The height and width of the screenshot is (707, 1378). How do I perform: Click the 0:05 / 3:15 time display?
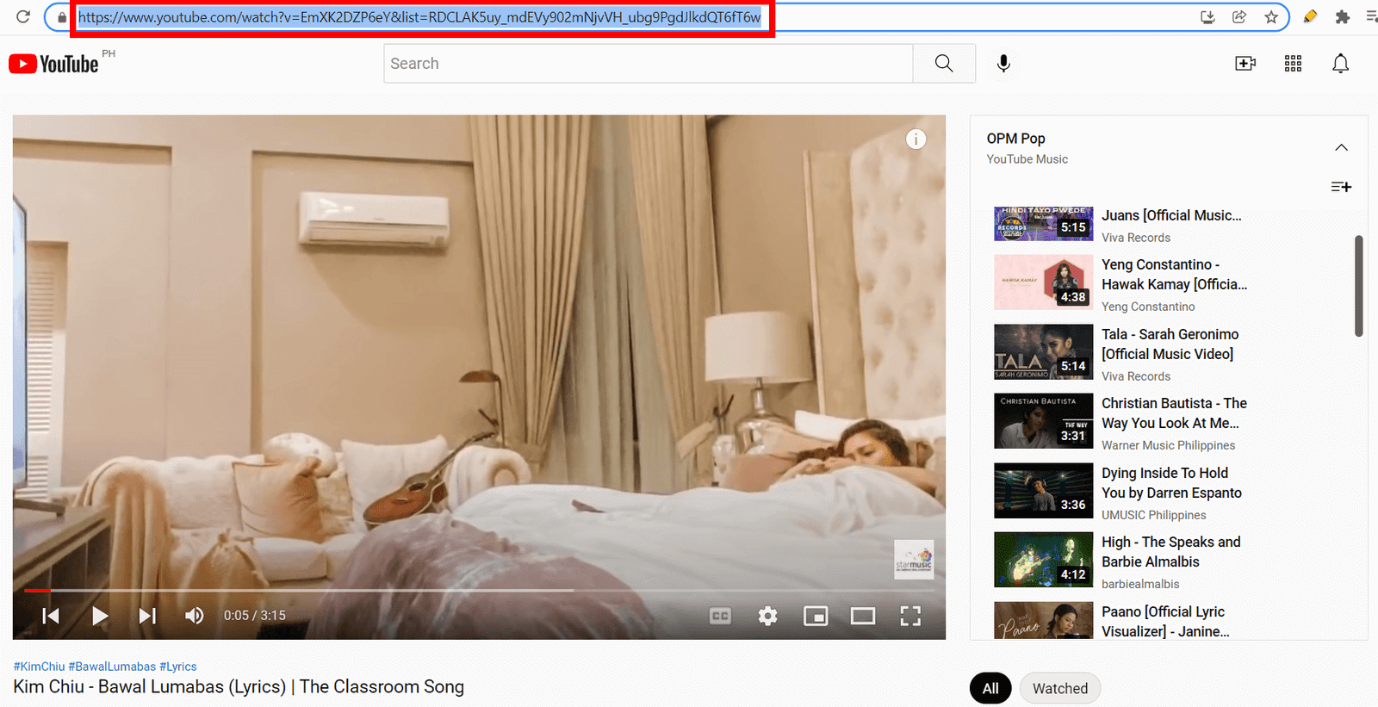pos(255,616)
